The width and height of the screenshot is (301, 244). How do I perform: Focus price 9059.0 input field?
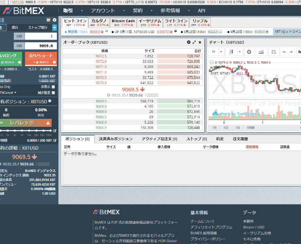41,46
